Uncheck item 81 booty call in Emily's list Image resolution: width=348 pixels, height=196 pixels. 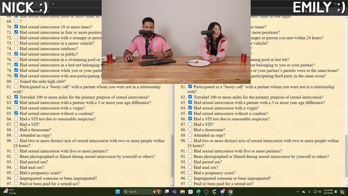(x=190, y=87)
